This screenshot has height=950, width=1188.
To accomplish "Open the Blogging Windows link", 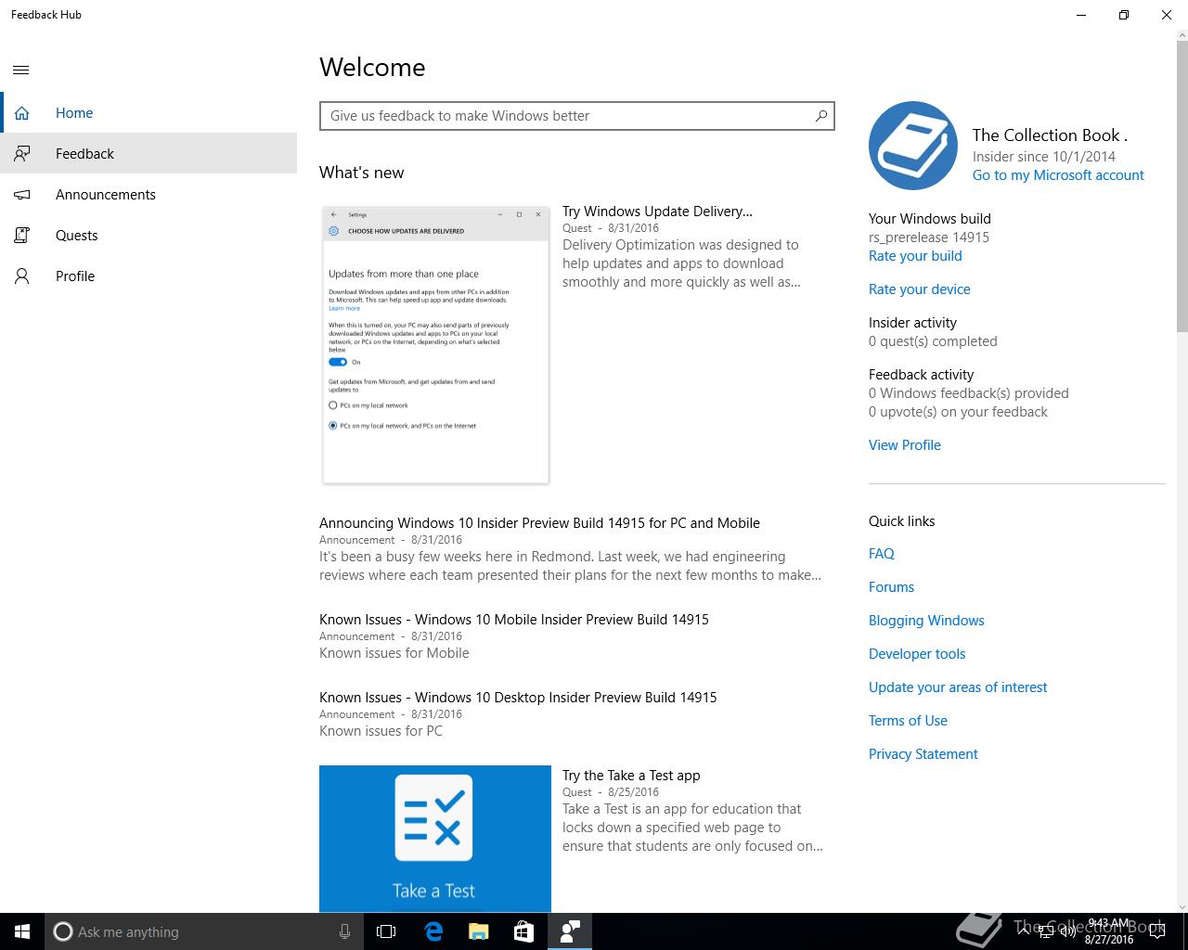I will click(926, 621).
